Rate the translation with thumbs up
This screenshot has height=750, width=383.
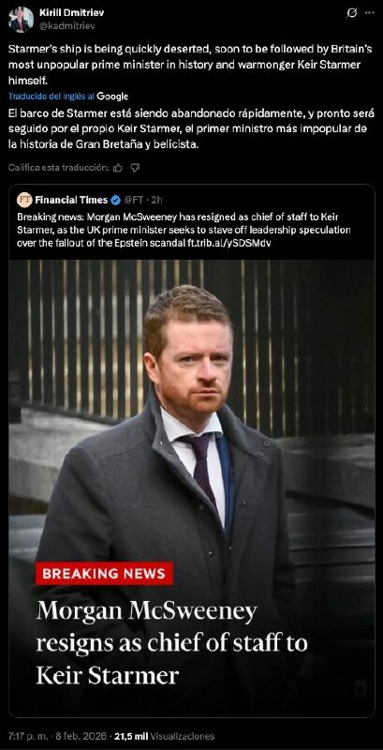point(118,168)
